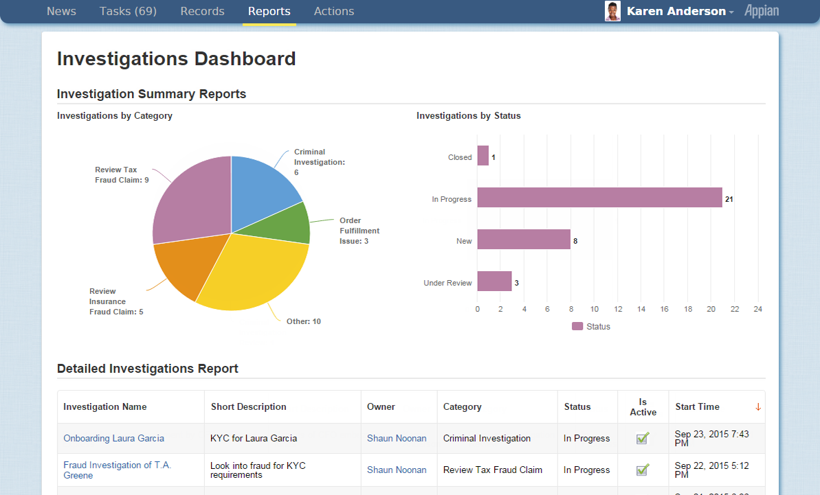The width and height of the screenshot is (820, 495).
Task: Click the red sort arrow on Start Time
Action: pyautogui.click(x=758, y=407)
